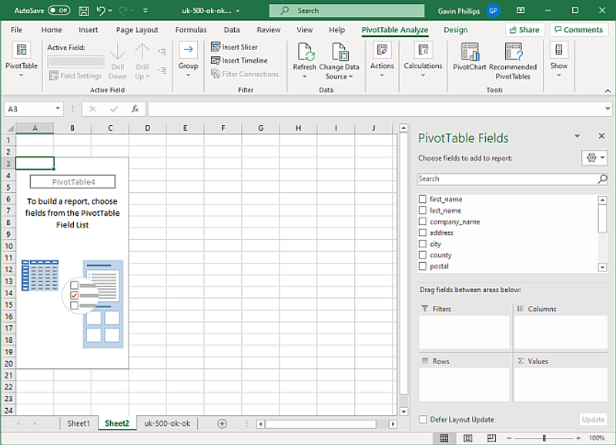Adjust the zoom slider in status bar
This screenshot has width=616, height=445.
tap(544, 438)
